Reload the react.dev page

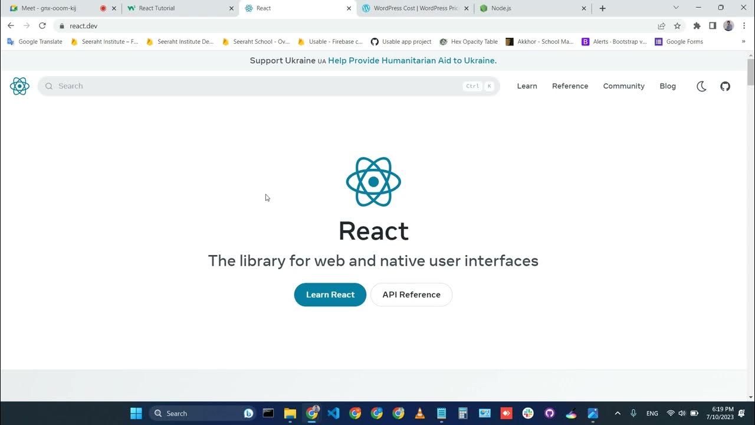coord(42,26)
